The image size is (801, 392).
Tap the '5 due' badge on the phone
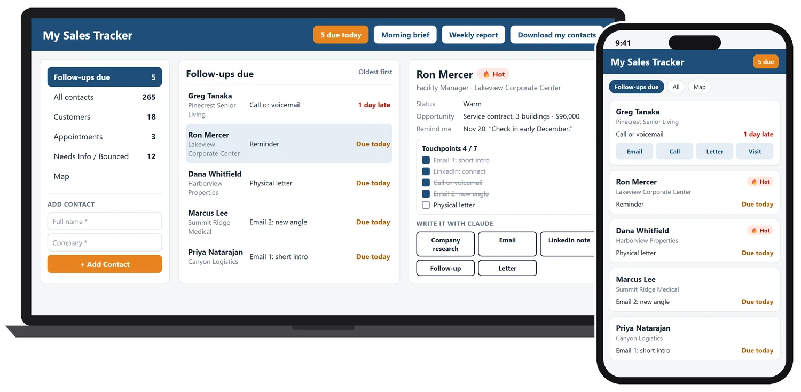766,62
